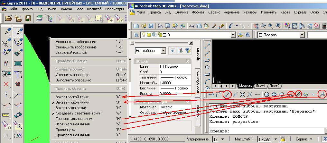Screen dimensions: 327x143
Task: Select the hatched rectangle tool in left palette
Action: (x=18, y=63)
